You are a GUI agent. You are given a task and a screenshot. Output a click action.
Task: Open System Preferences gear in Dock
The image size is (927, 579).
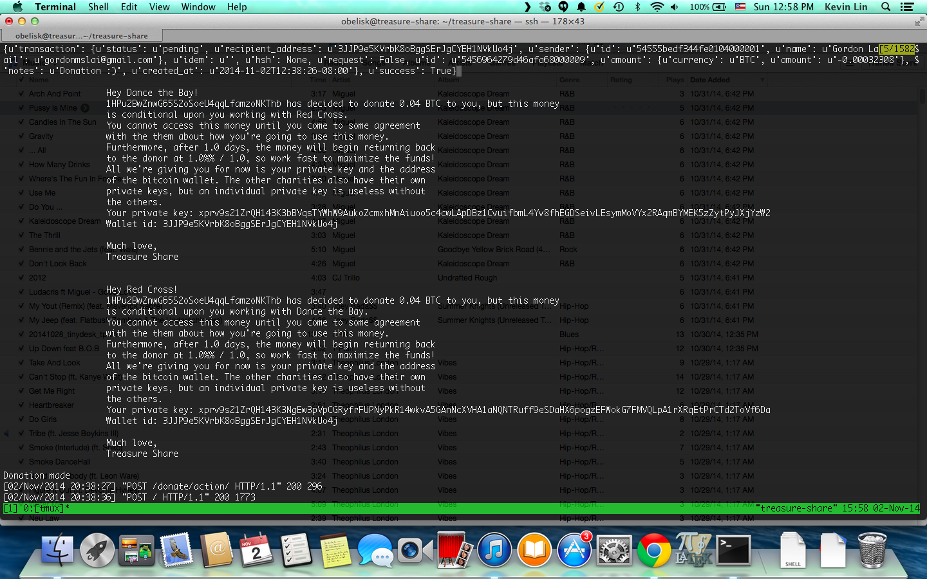tap(614, 551)
